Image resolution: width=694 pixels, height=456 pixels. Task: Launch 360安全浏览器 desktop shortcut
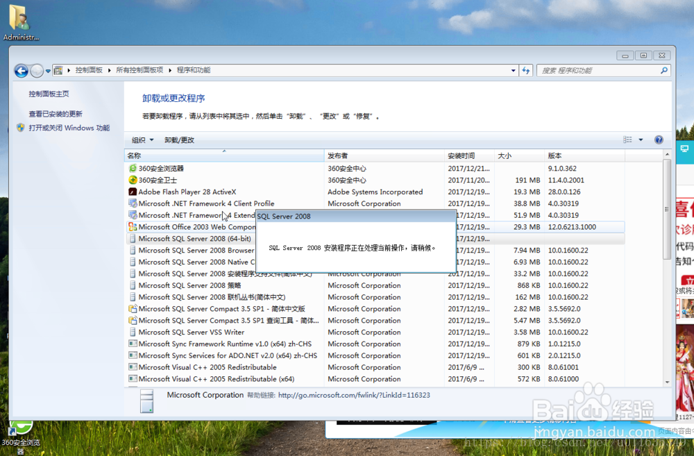(20, 438)
